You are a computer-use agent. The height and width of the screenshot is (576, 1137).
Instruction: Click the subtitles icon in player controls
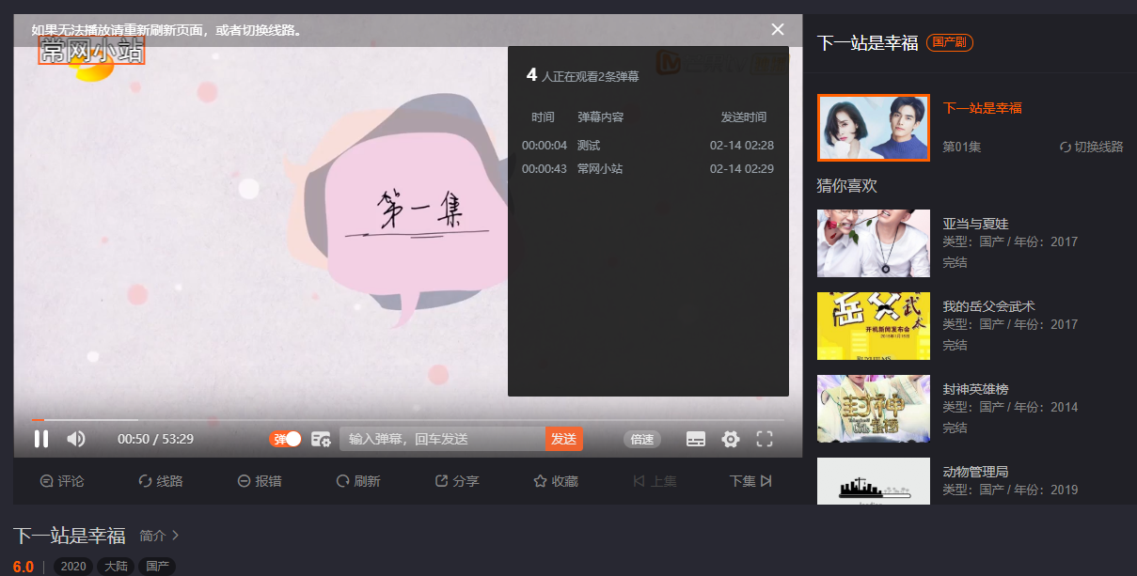pyautogui.click(x=695, y=439)
